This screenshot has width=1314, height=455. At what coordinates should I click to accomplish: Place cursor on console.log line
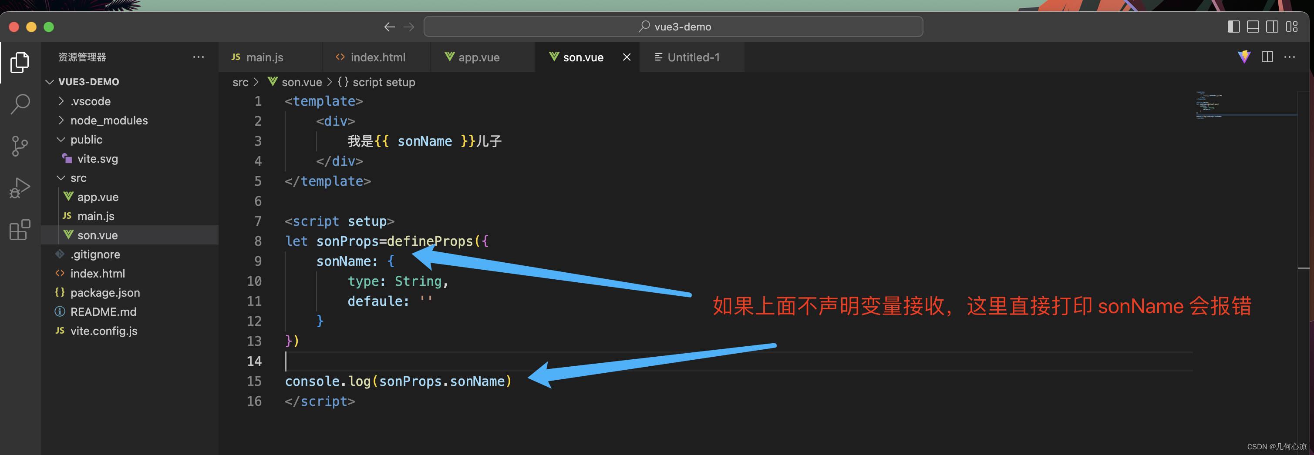click(x=398, y=381)
